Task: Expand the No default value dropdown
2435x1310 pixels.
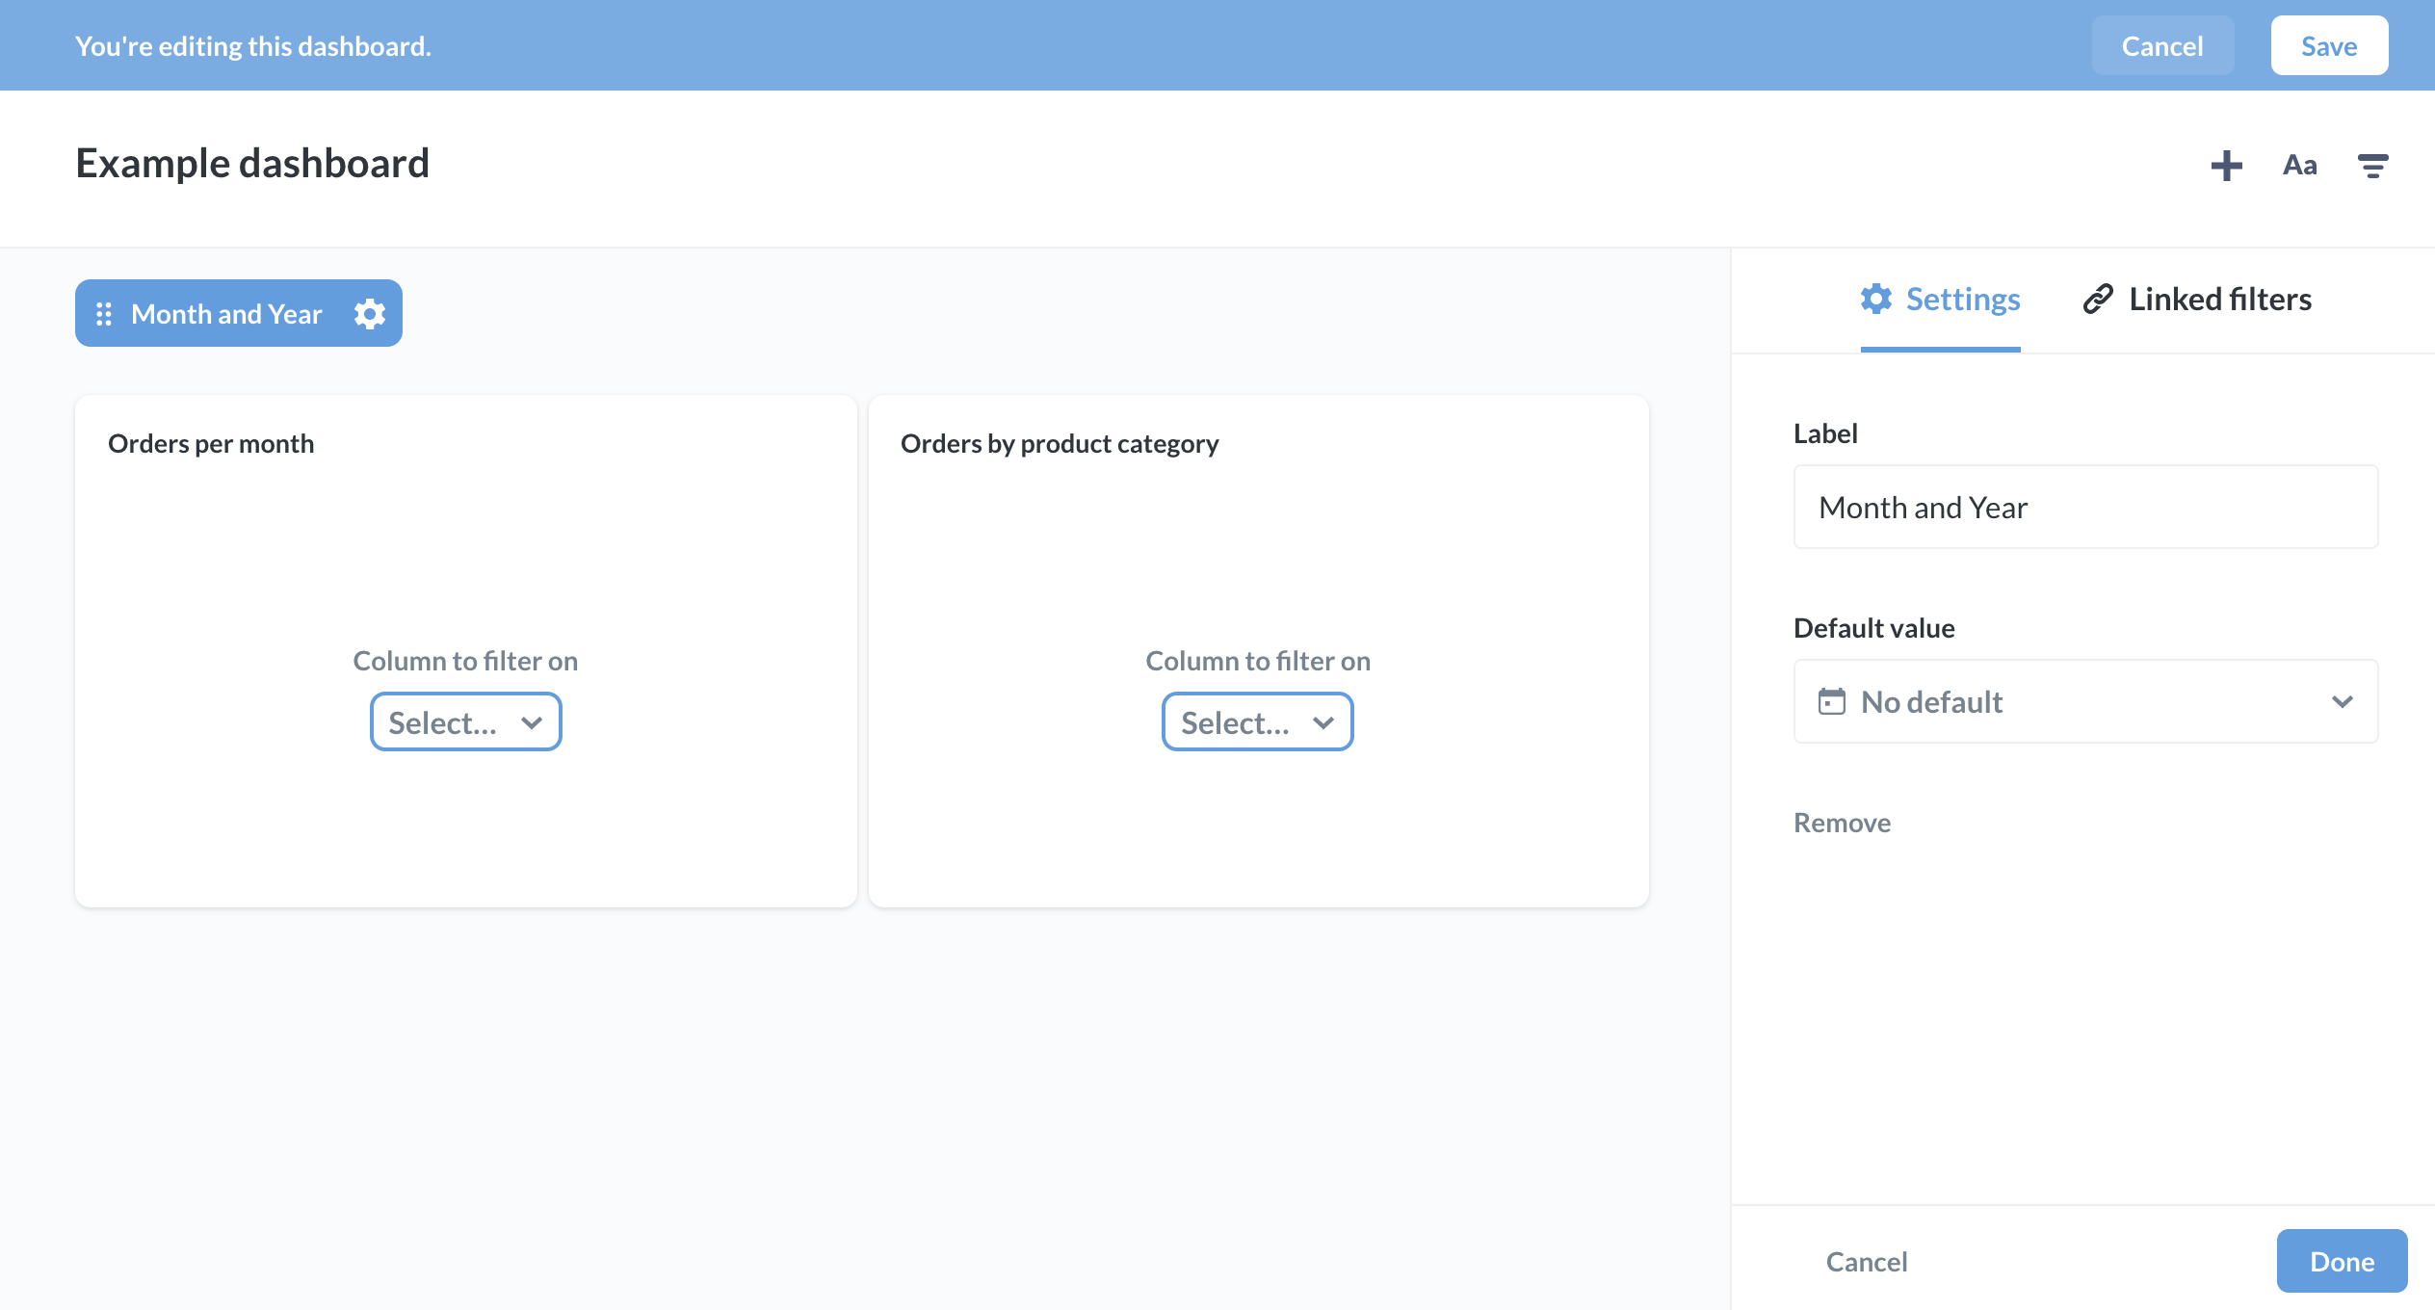Action: [x=2084, y=701]
